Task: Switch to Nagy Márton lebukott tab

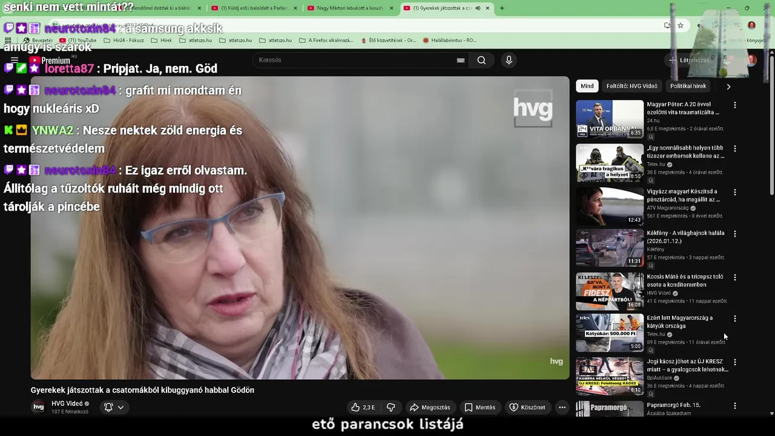Action: (350, 8)
